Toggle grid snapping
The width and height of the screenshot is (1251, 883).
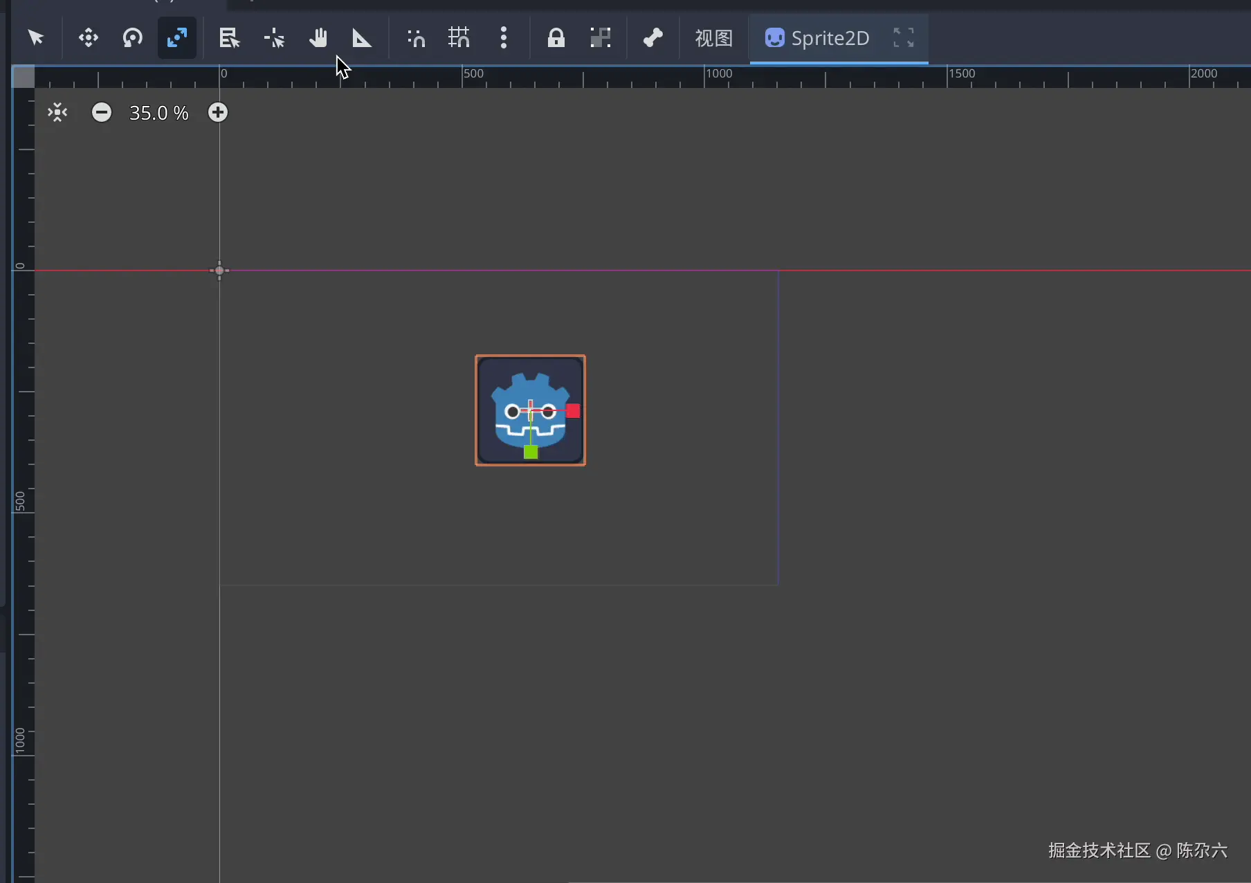tap(459, 37)
